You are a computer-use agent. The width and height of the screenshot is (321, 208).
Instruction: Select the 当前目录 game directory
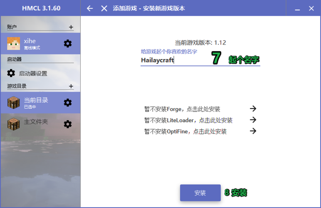(40, 103)
